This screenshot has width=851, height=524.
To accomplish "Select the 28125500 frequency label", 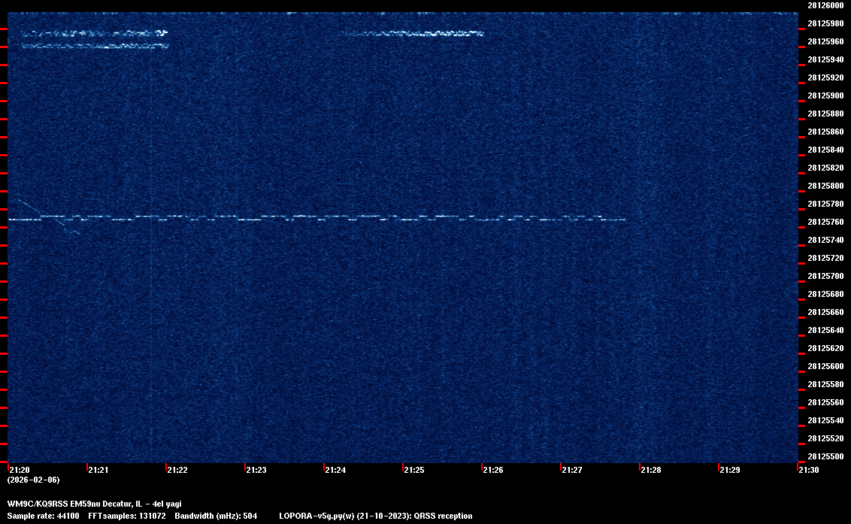I will pos(825,456).
